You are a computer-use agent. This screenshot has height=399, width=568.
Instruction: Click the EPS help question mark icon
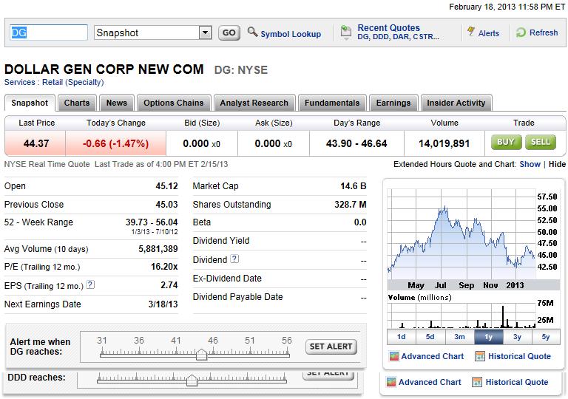coord(90,284)
